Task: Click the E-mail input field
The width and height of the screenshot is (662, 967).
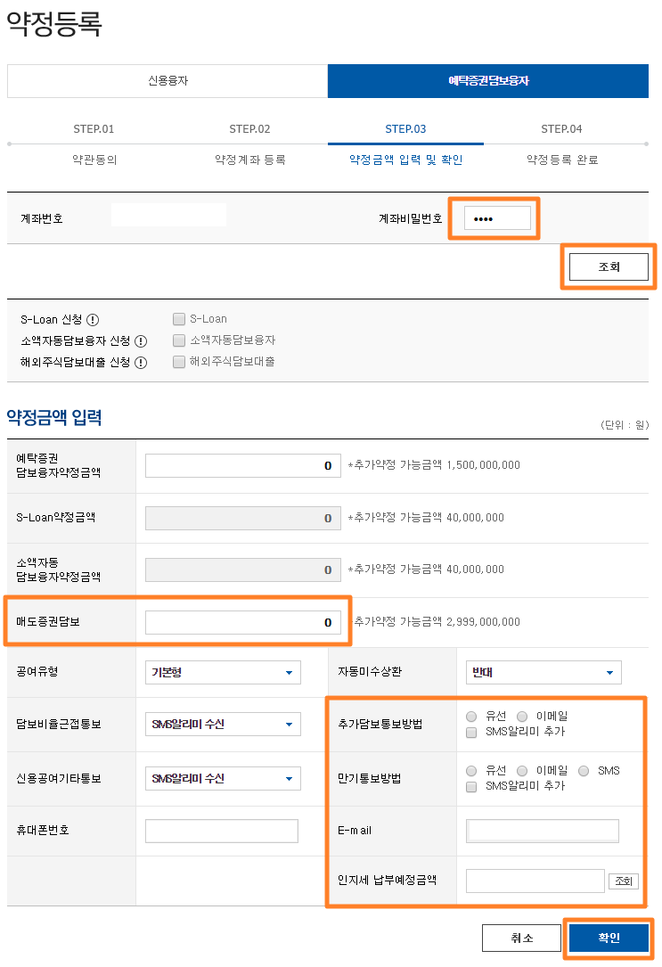Action: 543,831
